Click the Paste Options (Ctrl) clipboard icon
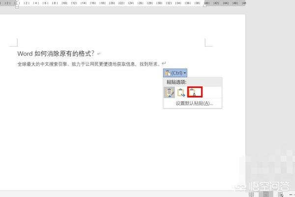The image size is (295, 197). 170,73
